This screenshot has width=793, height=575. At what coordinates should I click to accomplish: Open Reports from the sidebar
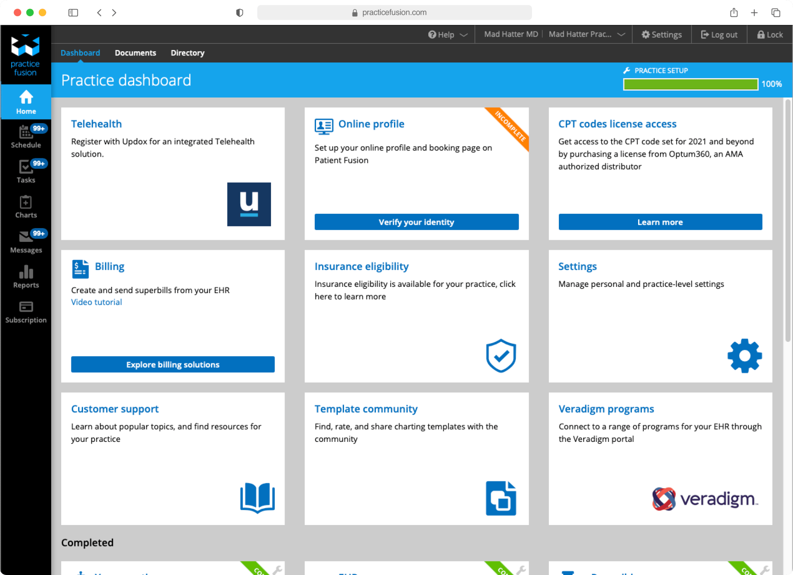[26, 277]
